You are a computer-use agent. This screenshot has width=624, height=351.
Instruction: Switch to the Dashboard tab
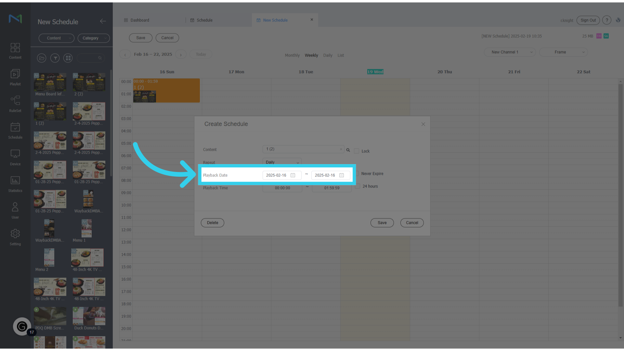tap(139, 20)
